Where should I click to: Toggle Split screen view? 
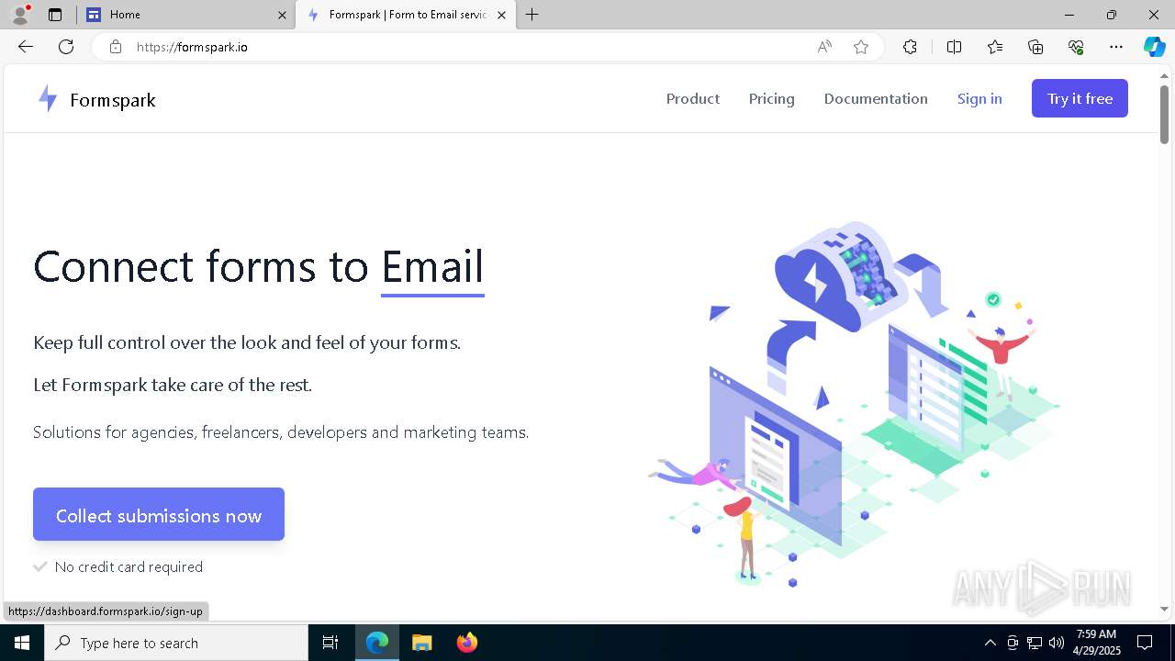coord(954,47)
